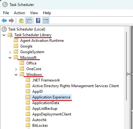133x129 pixels.
Task: Select the Application Experience folder label
Action: click(x=51, y=97)
